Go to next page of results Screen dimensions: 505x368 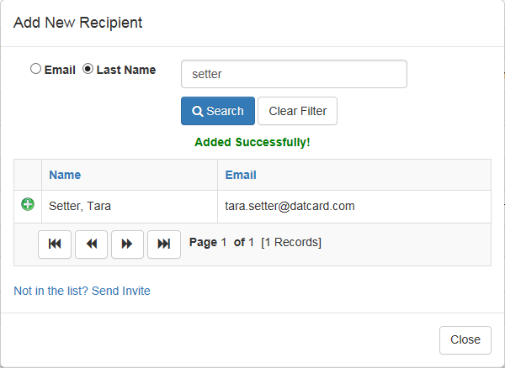click(127, 244)
